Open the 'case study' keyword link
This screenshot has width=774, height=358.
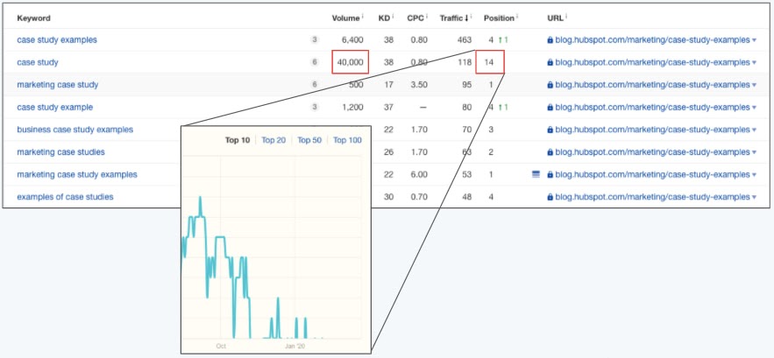coord(38,62)
